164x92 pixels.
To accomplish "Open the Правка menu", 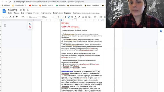I will [16, 13].
